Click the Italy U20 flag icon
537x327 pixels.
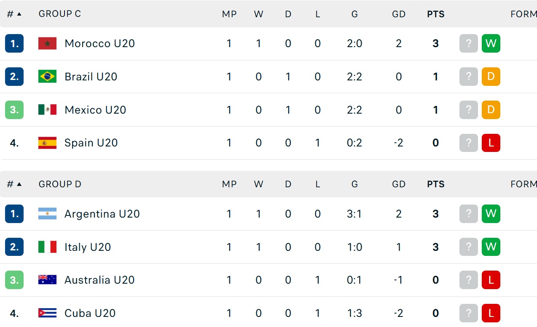(47, 247)
